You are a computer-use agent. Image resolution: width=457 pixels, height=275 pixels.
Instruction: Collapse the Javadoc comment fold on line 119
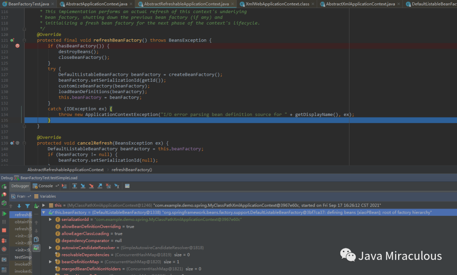click(x=25, y=29)
